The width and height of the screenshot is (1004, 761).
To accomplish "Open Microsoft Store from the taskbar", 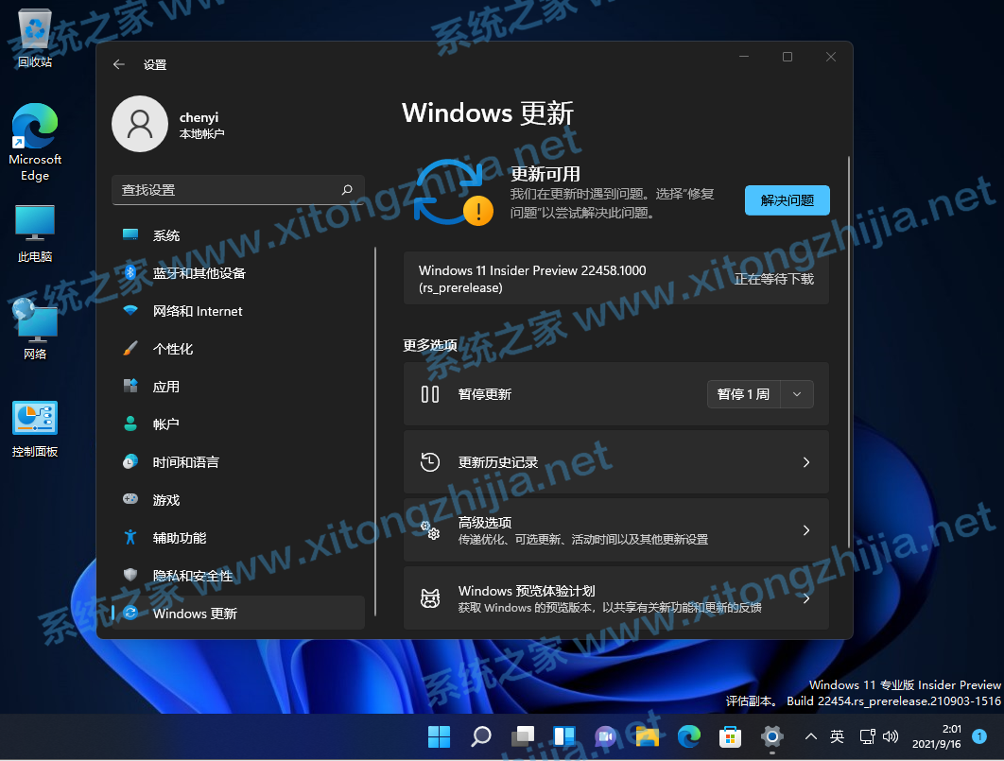I will click(x=730, y=736).
